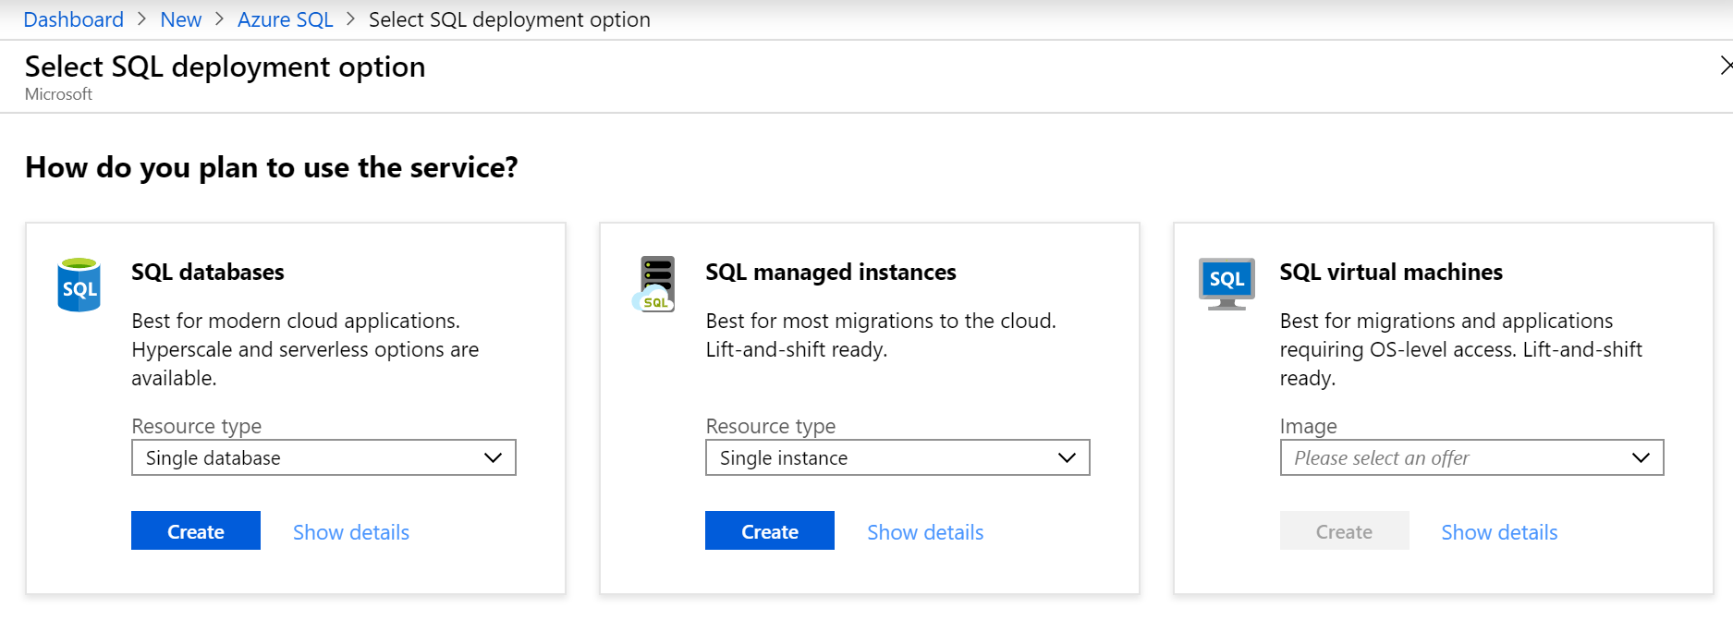
Task: Click the chevron arrow of Single database dropdown
Action: (x=493, y=458)
